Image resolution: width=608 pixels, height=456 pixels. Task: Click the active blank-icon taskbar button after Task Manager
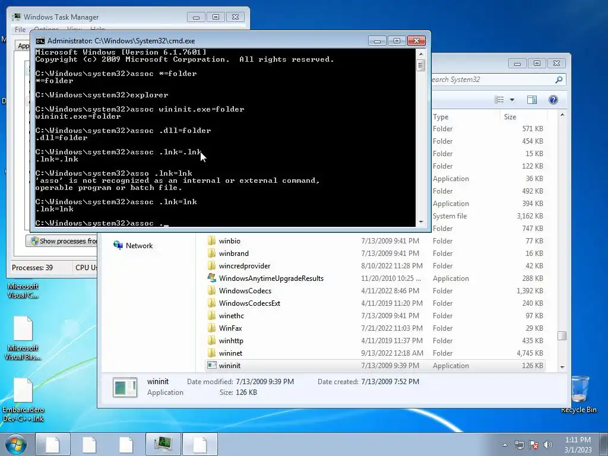coord(199,444)
